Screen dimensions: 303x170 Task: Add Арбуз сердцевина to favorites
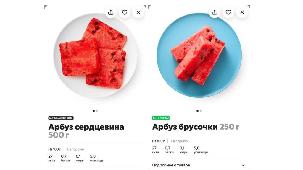[125, 12]
